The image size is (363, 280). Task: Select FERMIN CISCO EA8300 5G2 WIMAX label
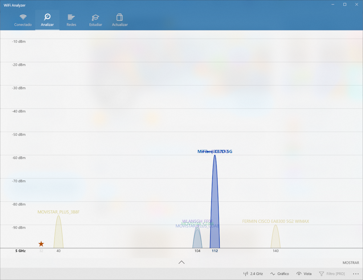click(x=276, y=221)
